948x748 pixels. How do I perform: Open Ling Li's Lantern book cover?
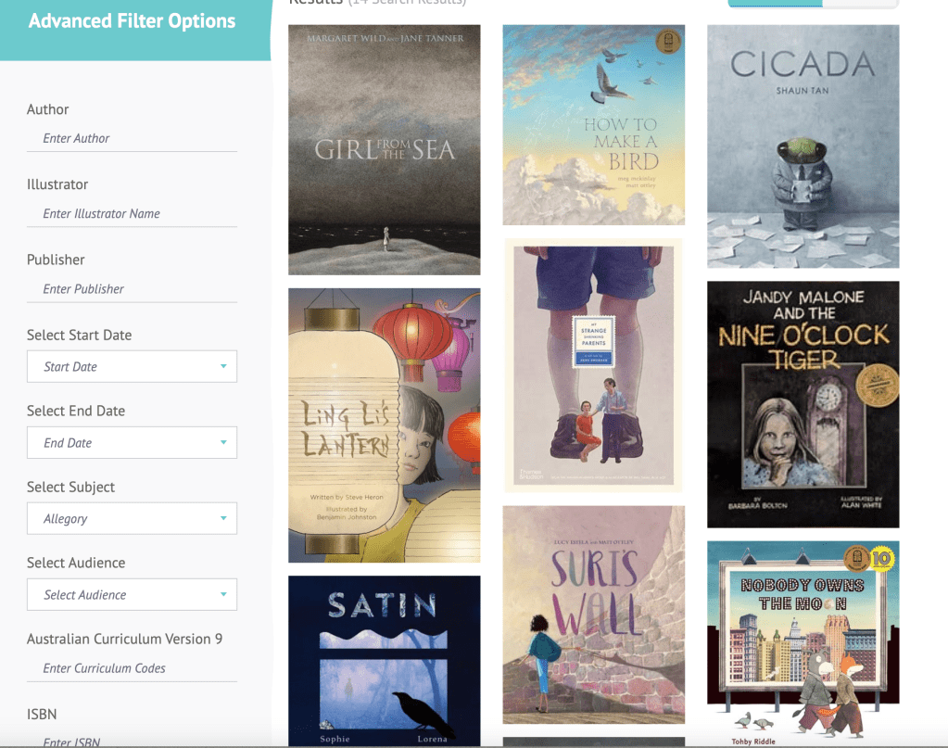(385, 425)
